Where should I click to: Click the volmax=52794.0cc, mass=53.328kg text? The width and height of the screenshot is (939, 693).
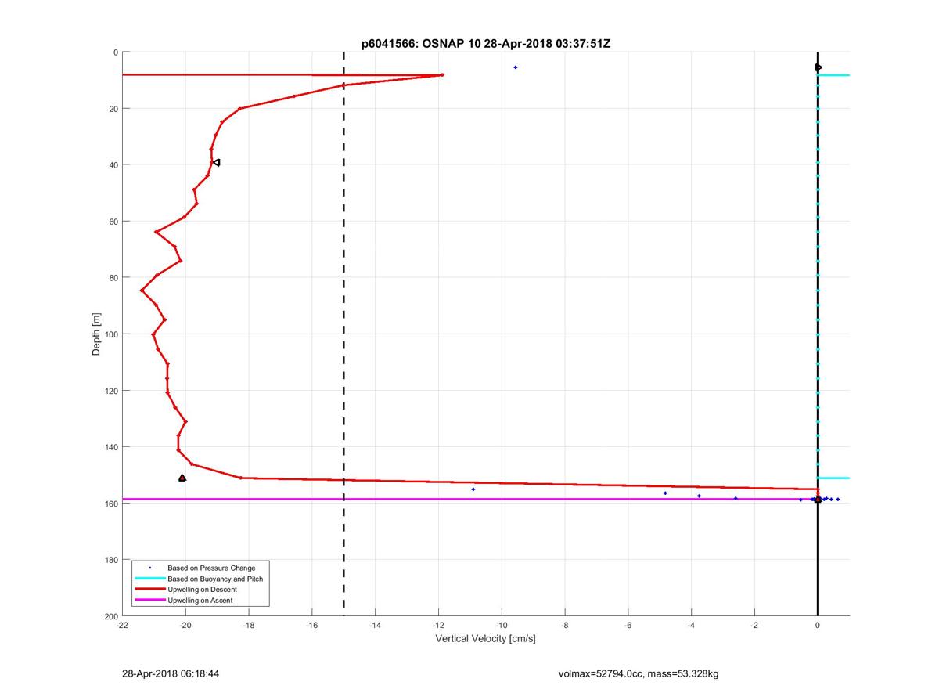click(638, 673)
